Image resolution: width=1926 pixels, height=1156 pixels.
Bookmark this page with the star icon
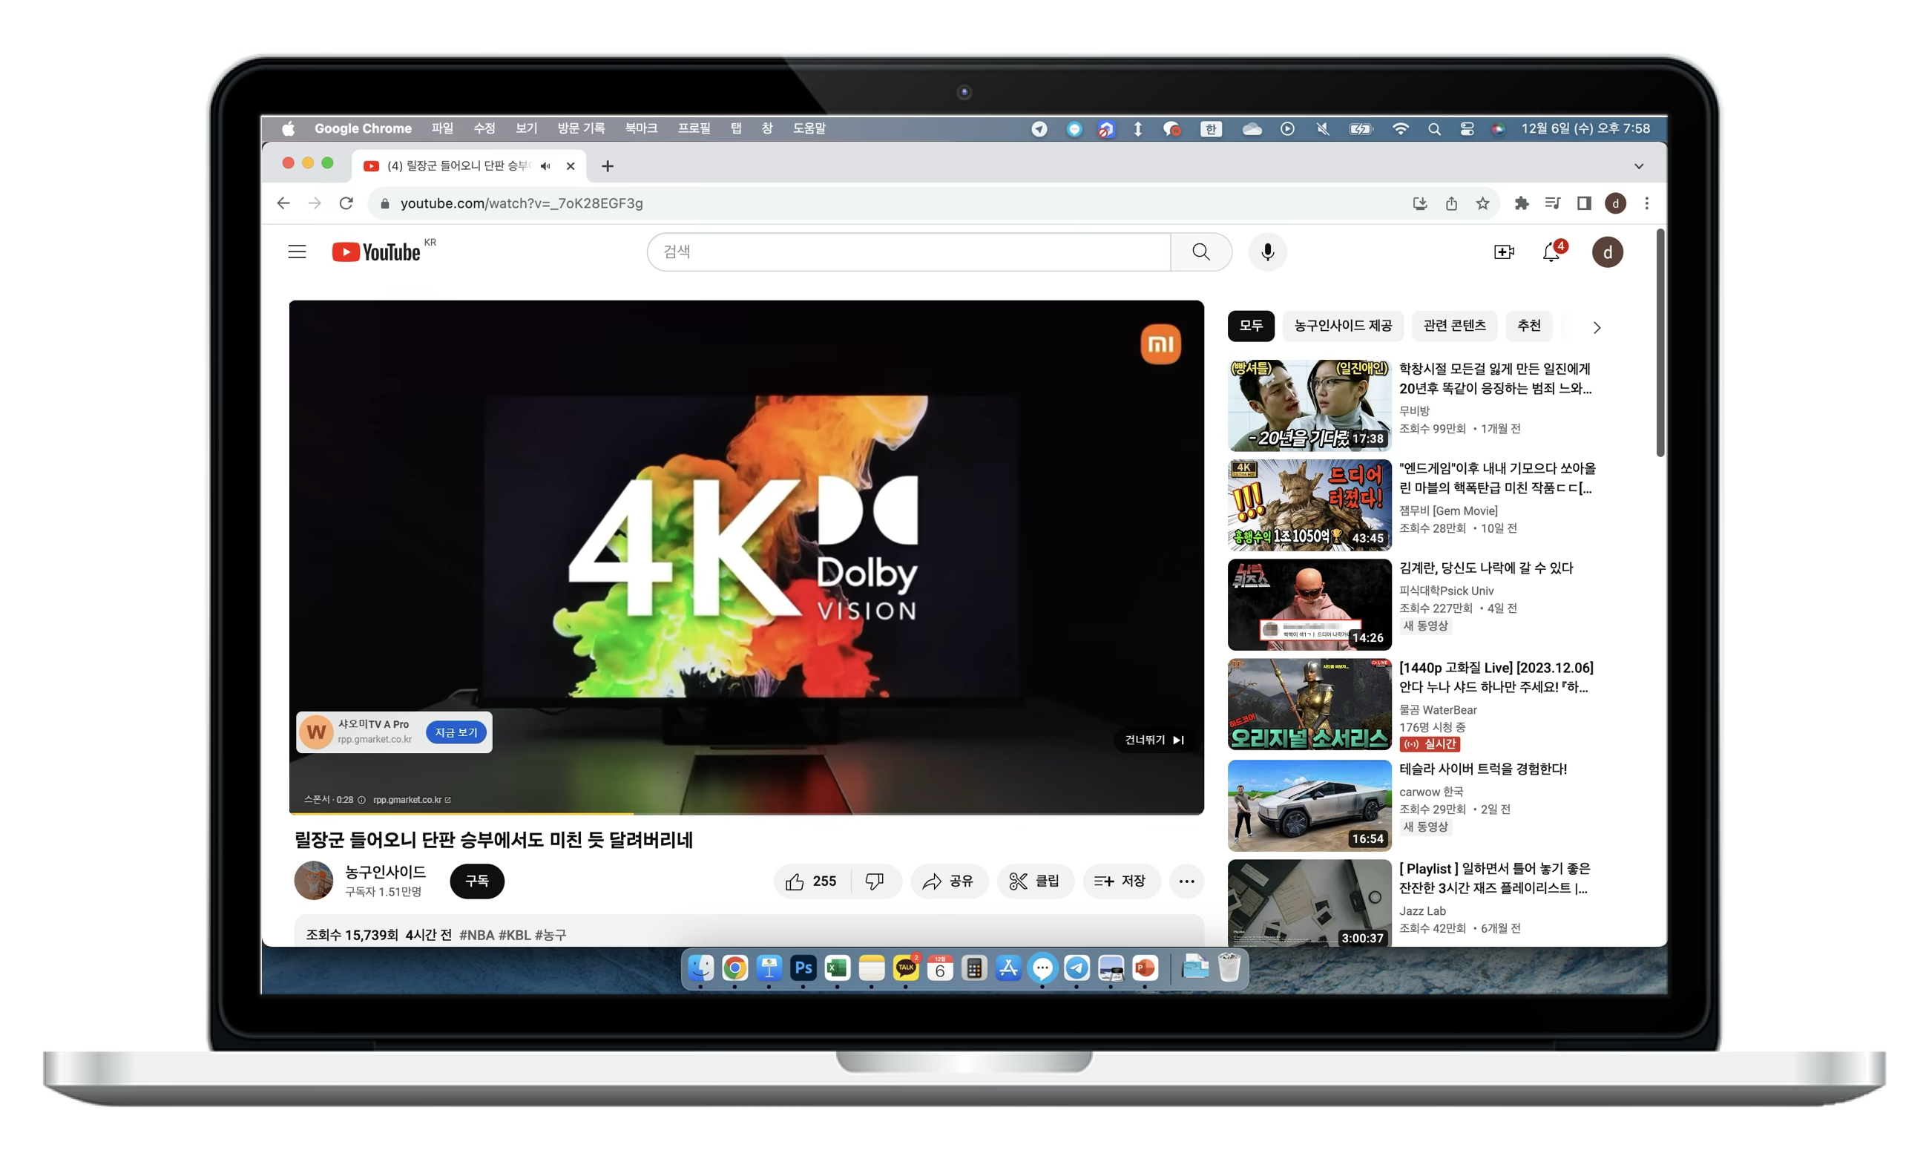(x=1482, y=203)
